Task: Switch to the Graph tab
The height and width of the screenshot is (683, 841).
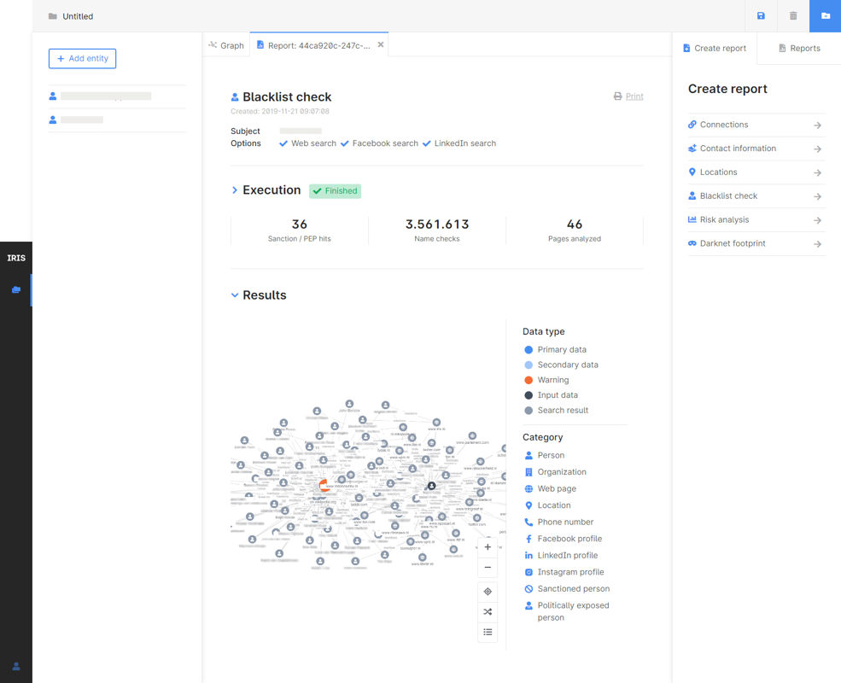Action: pyautogui.click(x=226, y=45)
